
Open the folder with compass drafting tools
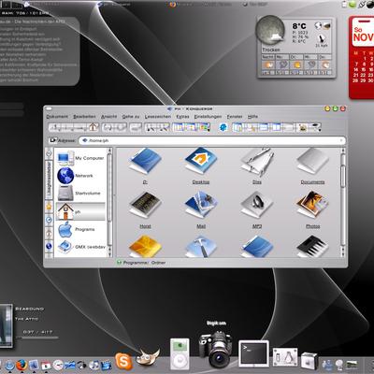click(257, 162)
